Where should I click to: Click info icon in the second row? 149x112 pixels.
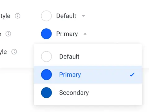click(8, 34)
